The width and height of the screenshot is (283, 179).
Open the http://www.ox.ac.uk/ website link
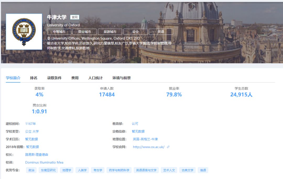click(149, 147)
